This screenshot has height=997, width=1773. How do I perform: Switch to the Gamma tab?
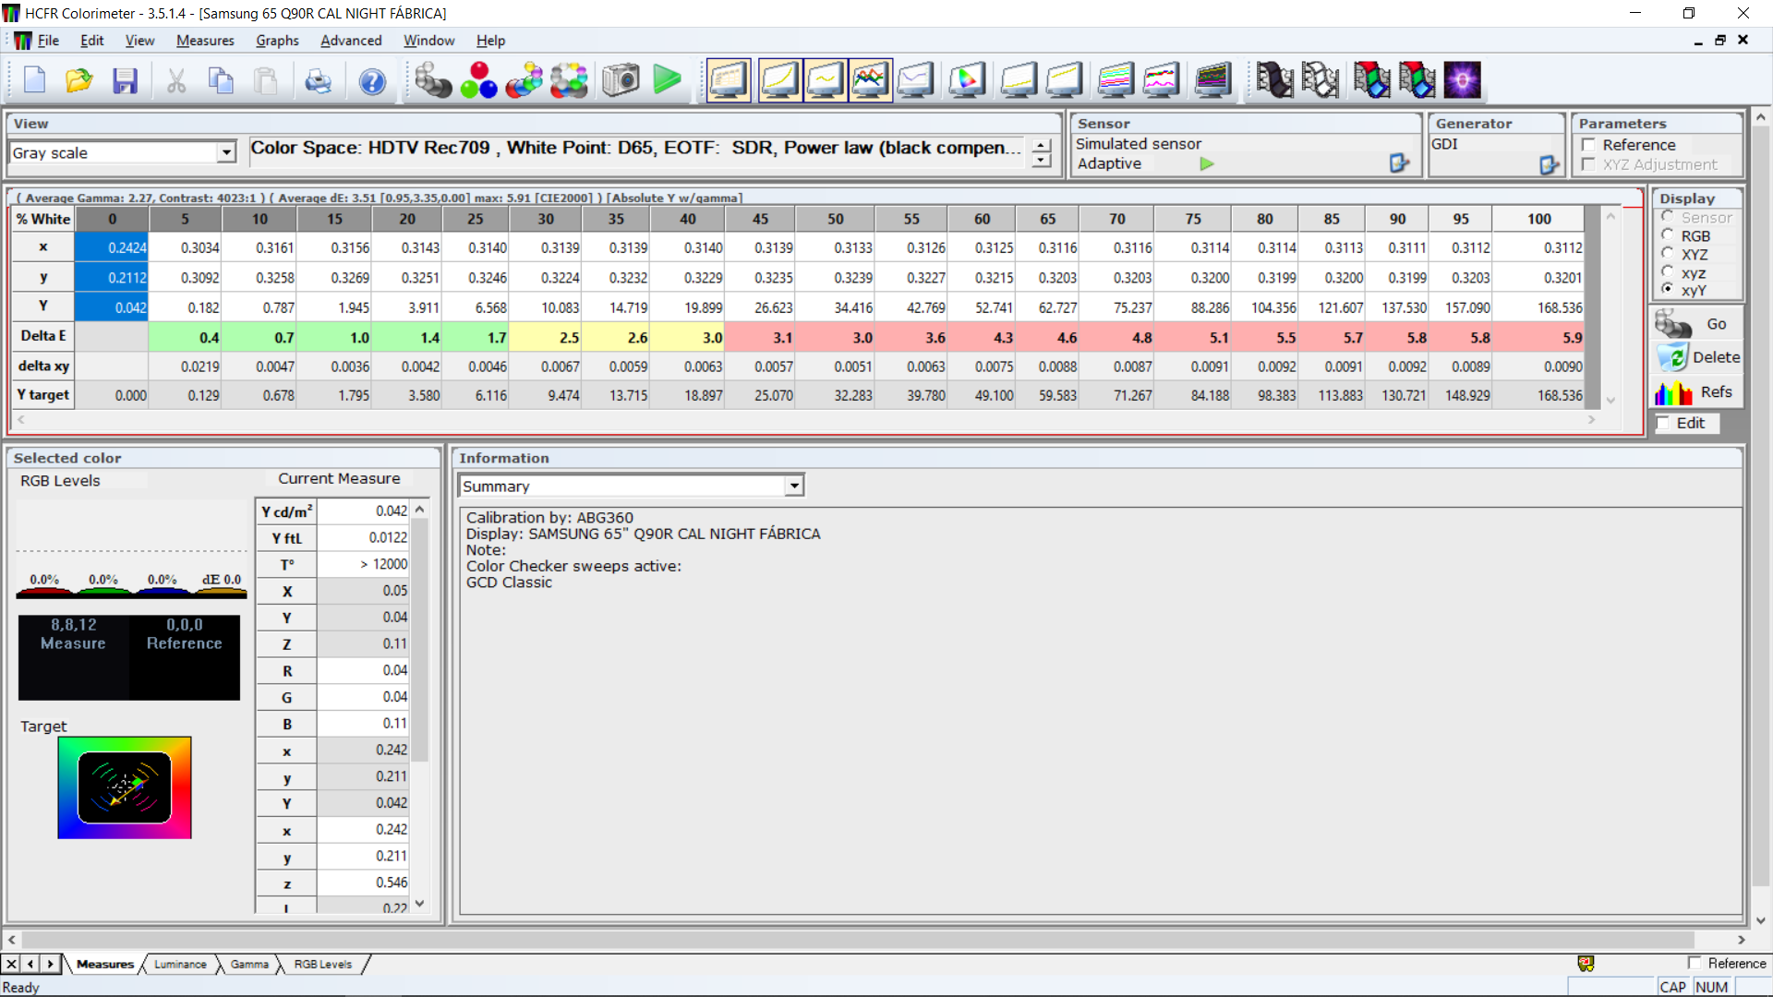(249, 964)
